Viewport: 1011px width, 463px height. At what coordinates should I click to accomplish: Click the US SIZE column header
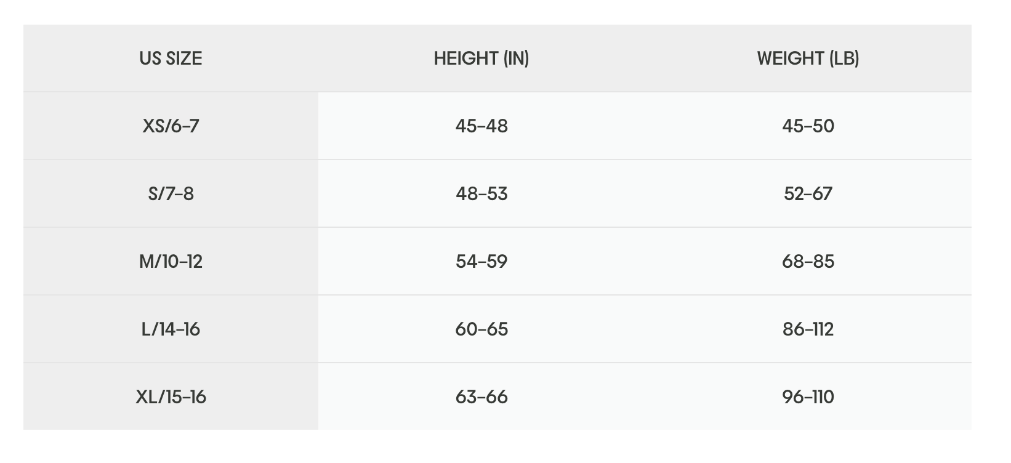[171, 58]
